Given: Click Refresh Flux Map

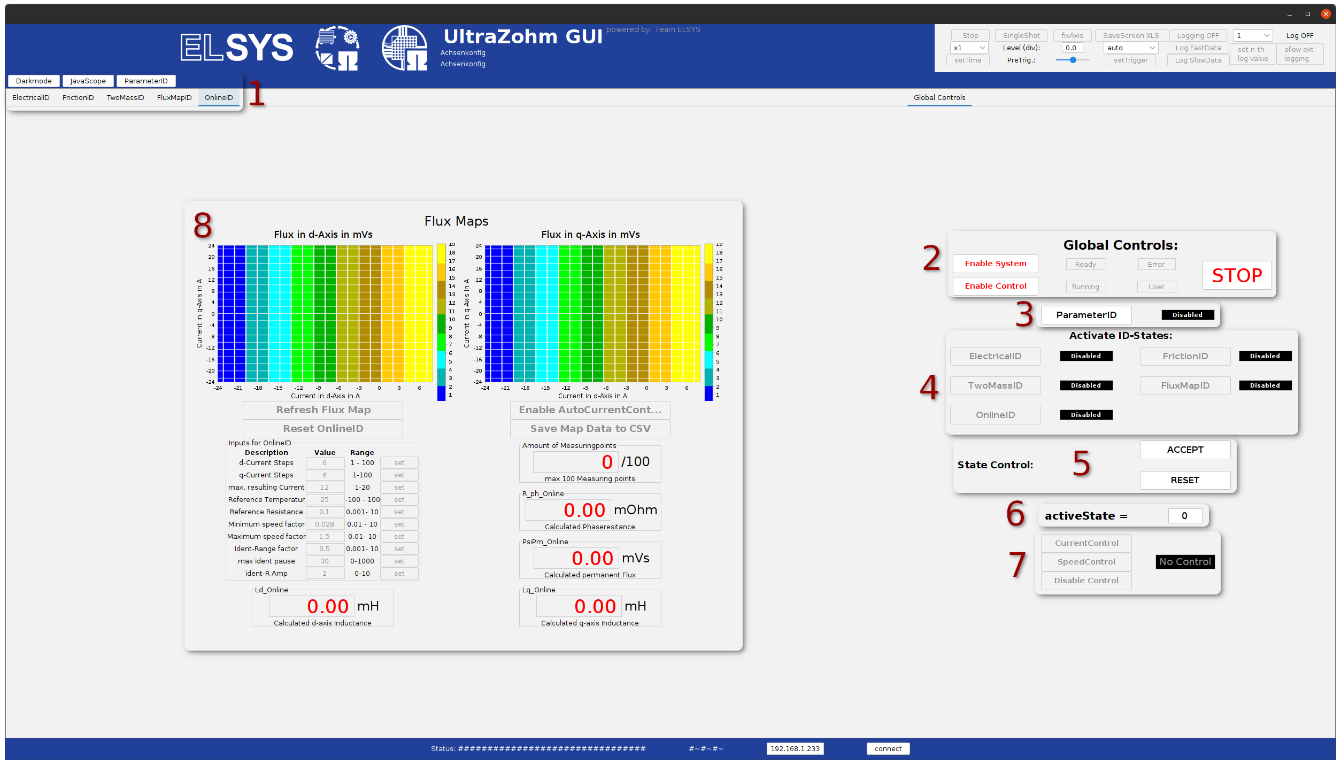Looking at the screenshot, I should (x=322, y=409).
